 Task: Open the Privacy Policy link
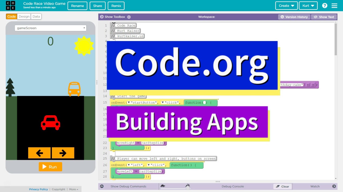[x=38, y=189]
